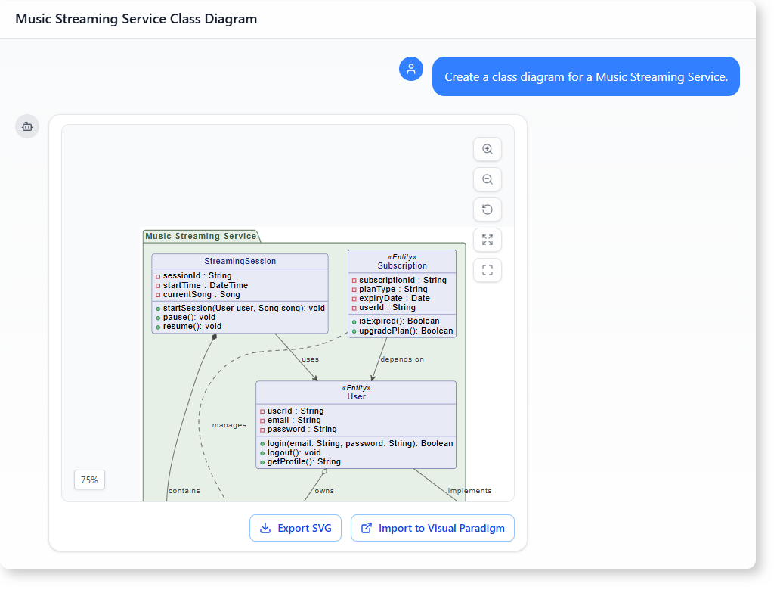
Task: Click the zoom out magnifier icon
Action: pos(488,180)
